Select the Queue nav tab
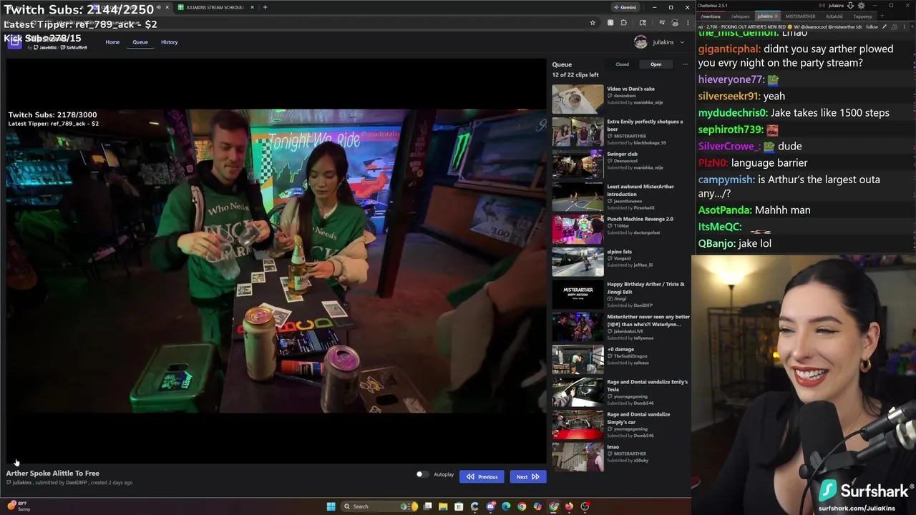 [140, 41]
